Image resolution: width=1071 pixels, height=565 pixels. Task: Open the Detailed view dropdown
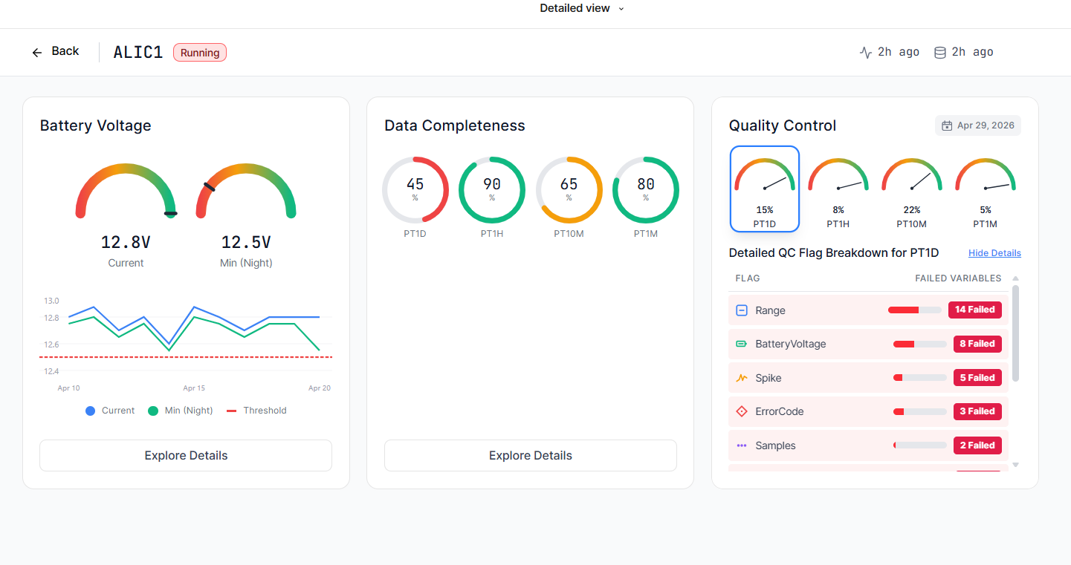point(582,8)
